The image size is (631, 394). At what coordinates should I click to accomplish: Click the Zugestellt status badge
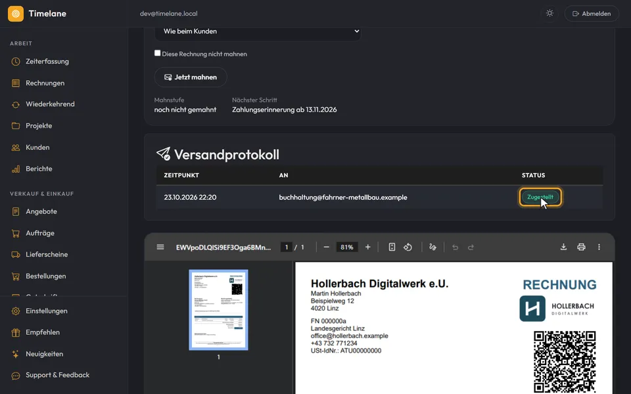(540, 197)
